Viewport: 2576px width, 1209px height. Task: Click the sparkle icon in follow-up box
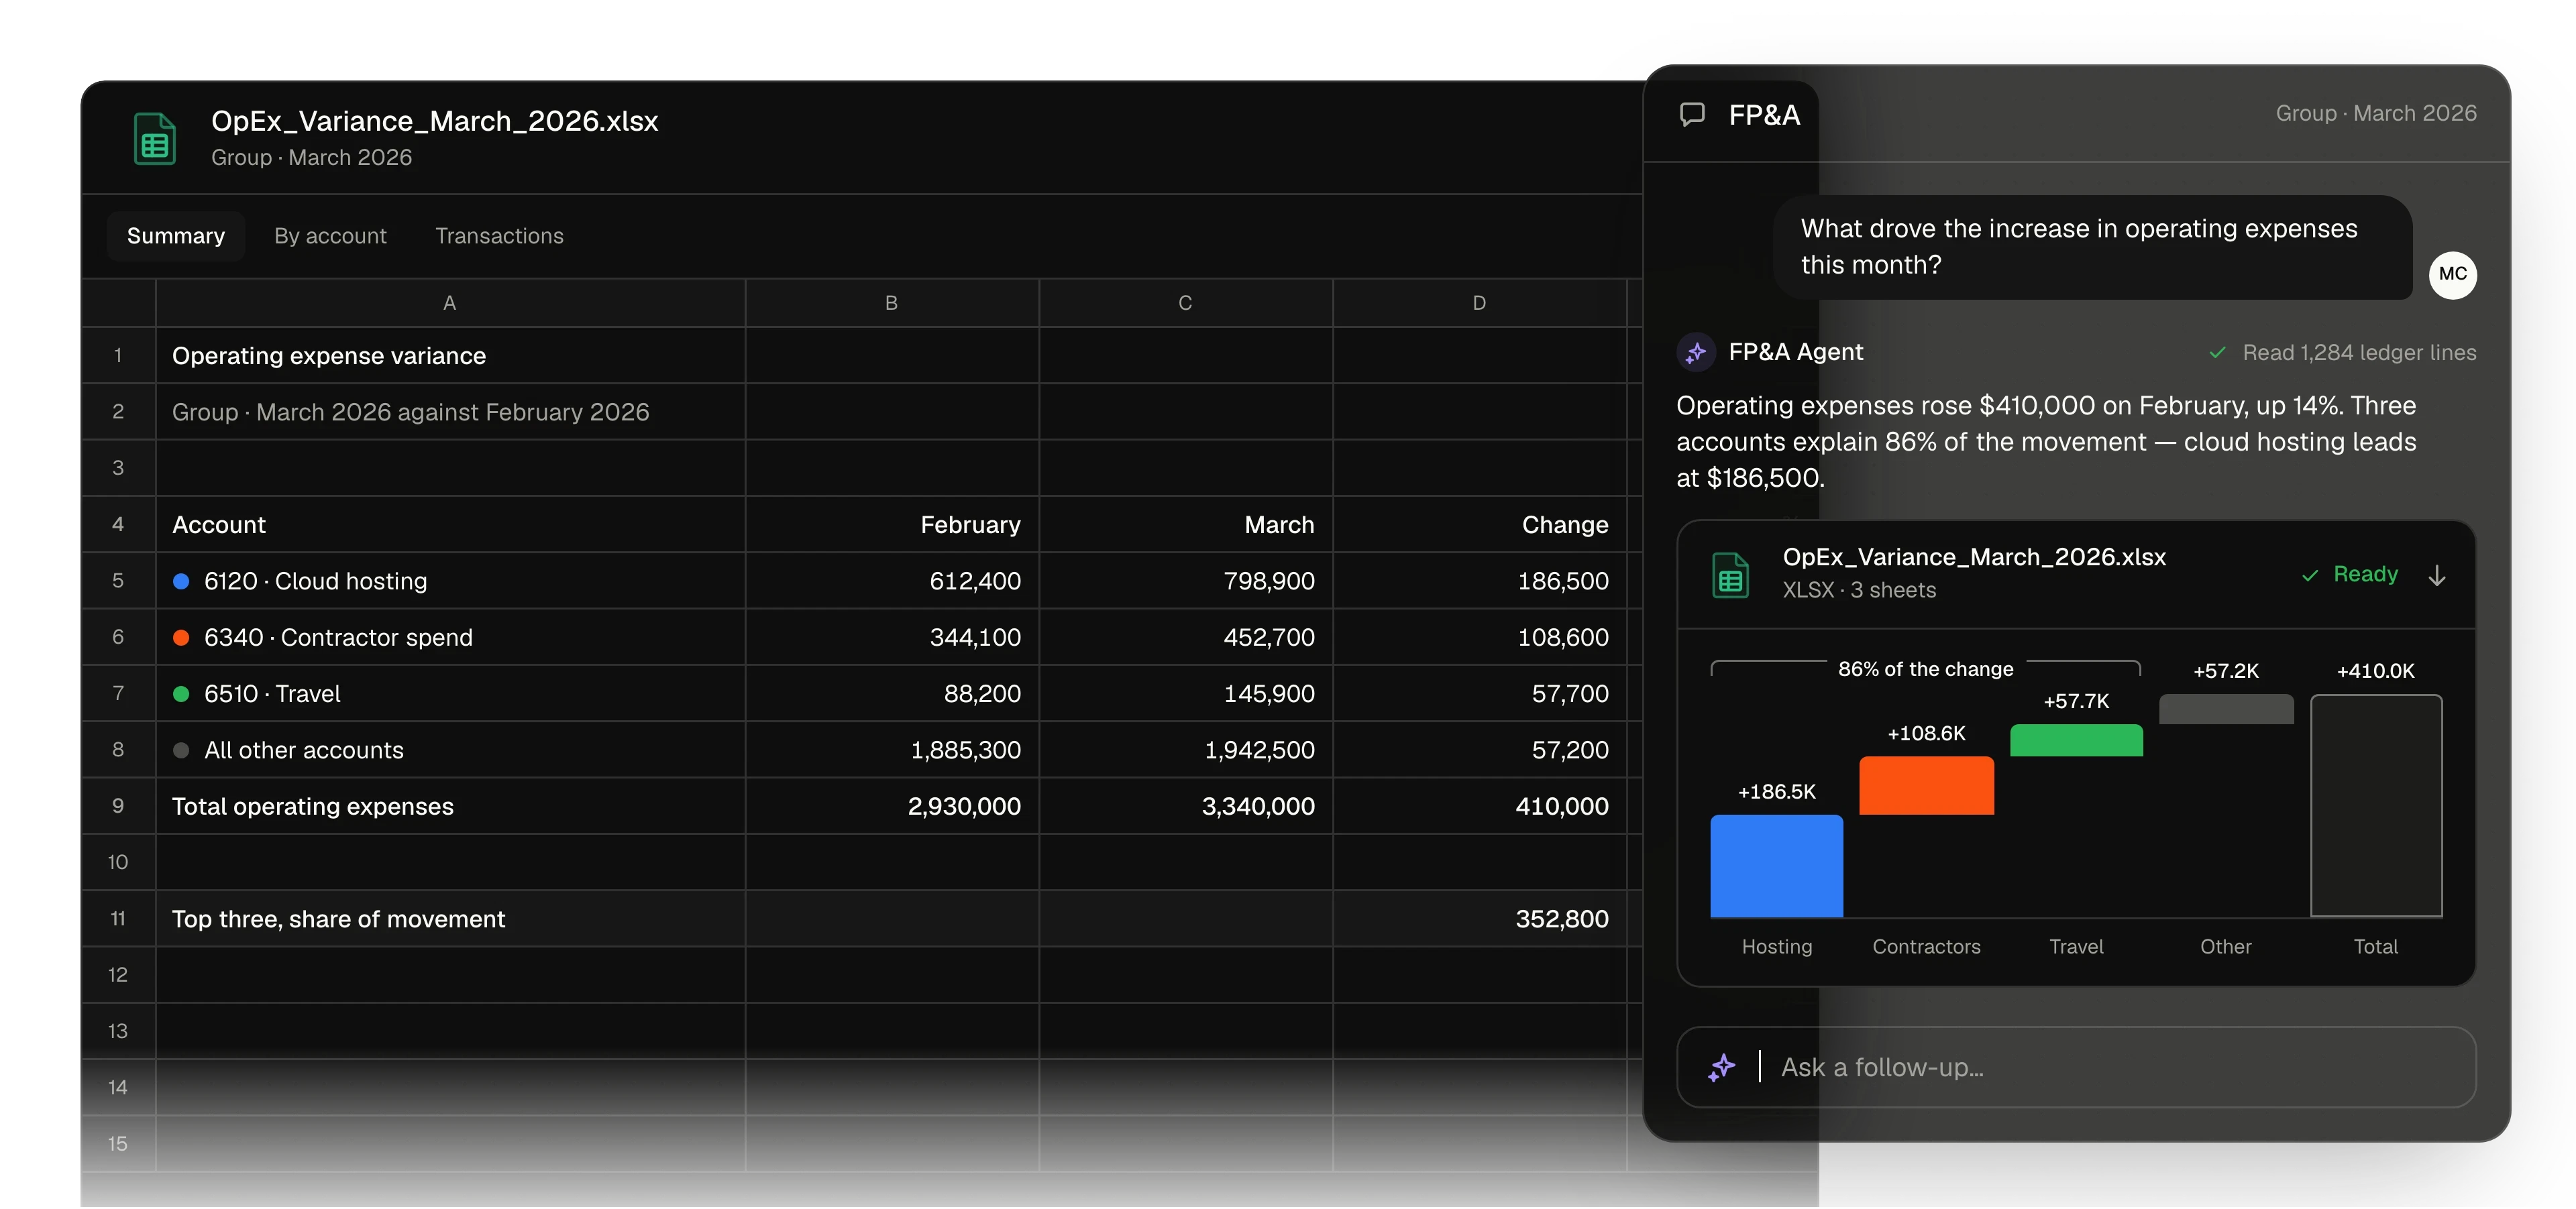1721,1067
